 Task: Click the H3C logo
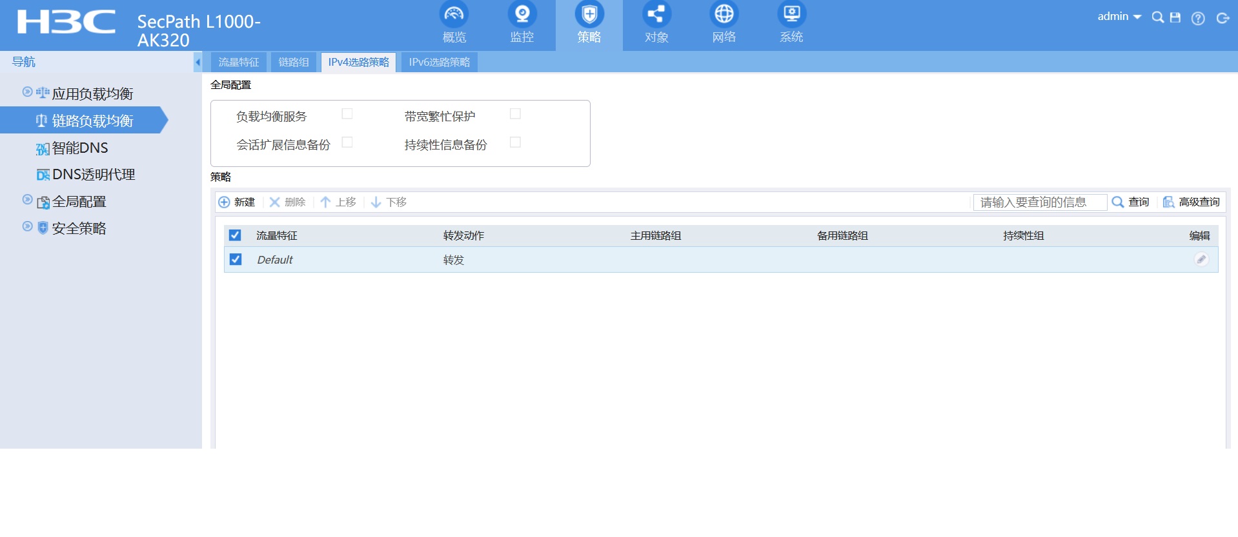point(66,21)
